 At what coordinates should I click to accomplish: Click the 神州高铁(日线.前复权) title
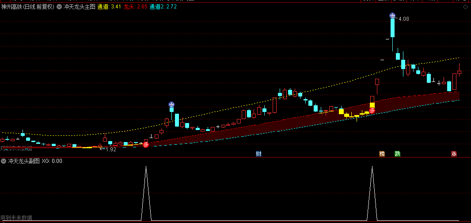click(x=28, y=7)
